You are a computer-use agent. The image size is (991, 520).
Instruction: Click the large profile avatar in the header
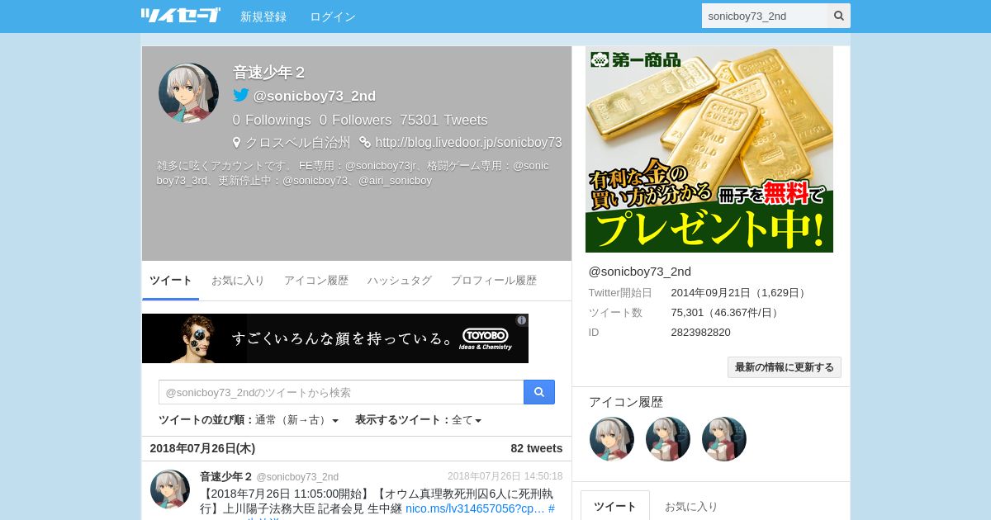188,92
